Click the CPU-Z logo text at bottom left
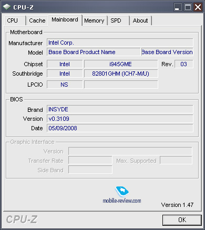Screen dimensions: 205x230 coord(22,219)
